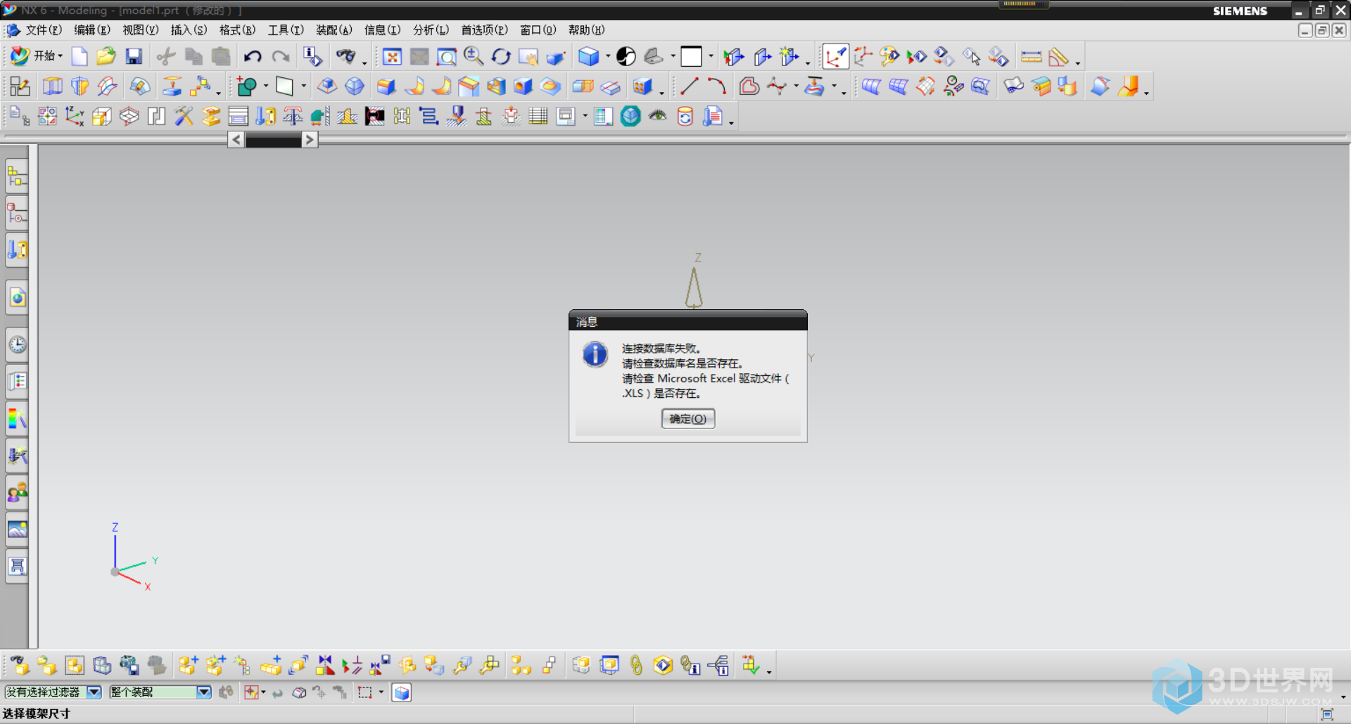Click the Arc curve tool icon
The width and height of the screenshot is (1351, 724).
tap(716, 86)
